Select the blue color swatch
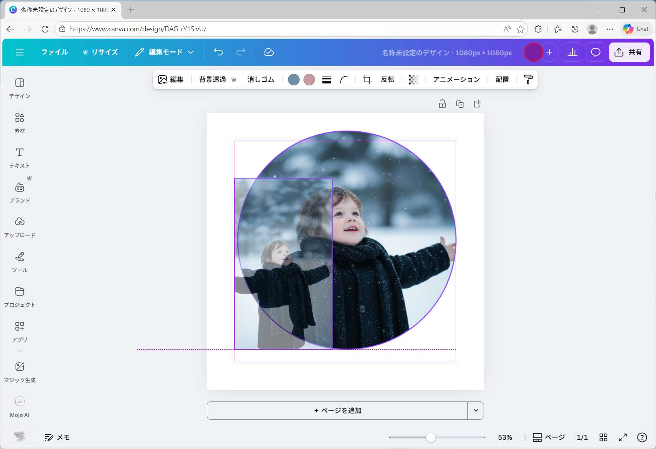 [x=294, y=80]
